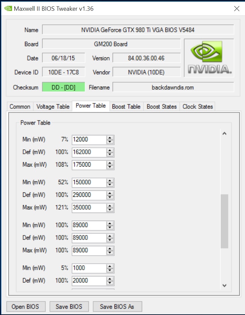Go to the Boost Table tab
This screenshot has height=315, width=245.
(x=126, y=106)
